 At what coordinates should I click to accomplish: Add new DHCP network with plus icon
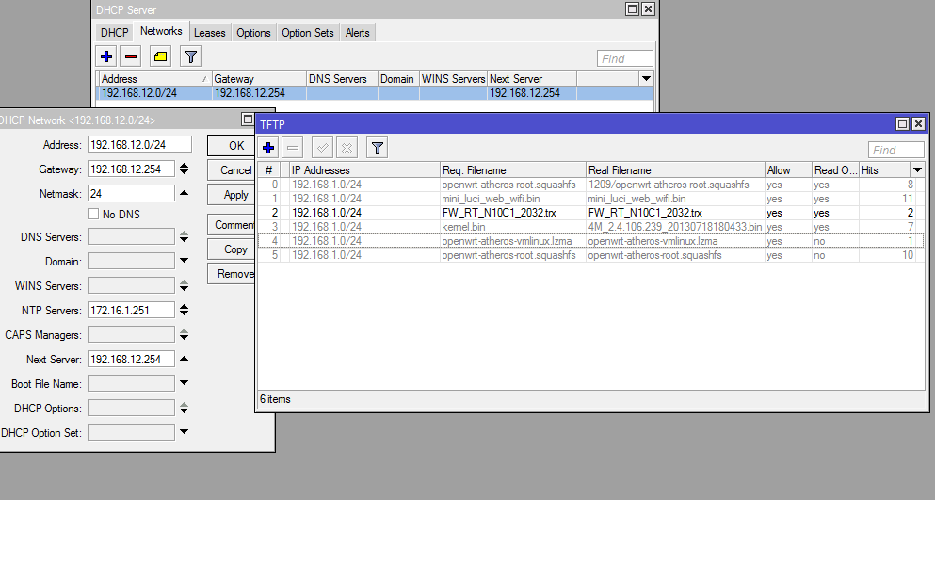pyautogui.click(x=106, y=56)
